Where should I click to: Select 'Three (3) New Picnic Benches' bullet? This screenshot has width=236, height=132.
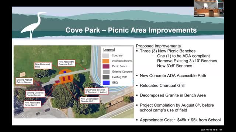click(x=168, y=51)
